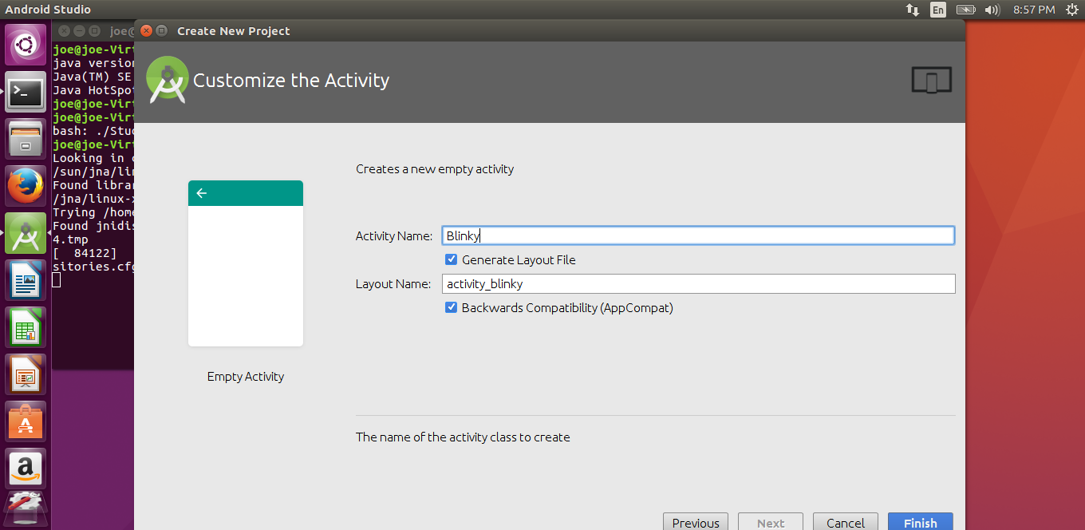This screenshot has height=530, width=1085.
Task: Click the Empty Activity preview thumbnail
Action: [246, 263]
